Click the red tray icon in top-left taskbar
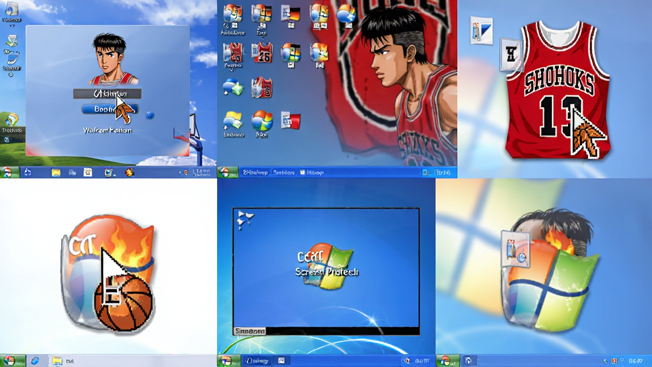The width and height of the screenshot is (652, 367). tap(186, 173)
